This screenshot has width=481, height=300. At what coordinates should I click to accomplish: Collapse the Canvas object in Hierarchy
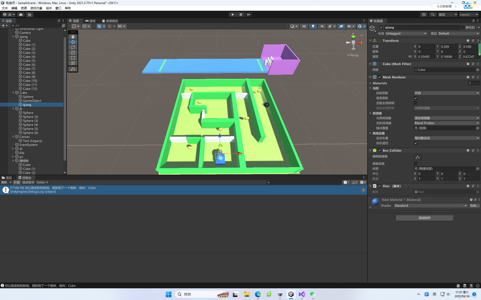(x=13, y=137)
